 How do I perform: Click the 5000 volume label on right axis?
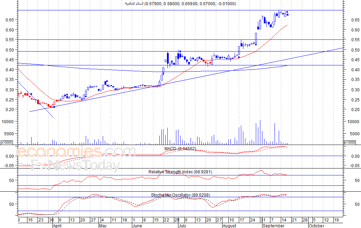(354, 134)
